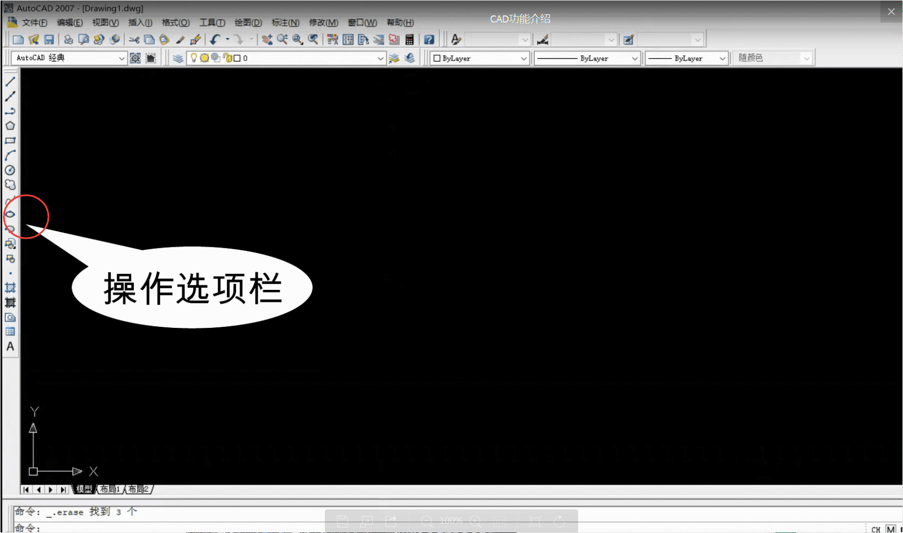The height and width of the screenshot is (533, 903).
Task: Open the Hatch tool
Action: tap(10, 288)
